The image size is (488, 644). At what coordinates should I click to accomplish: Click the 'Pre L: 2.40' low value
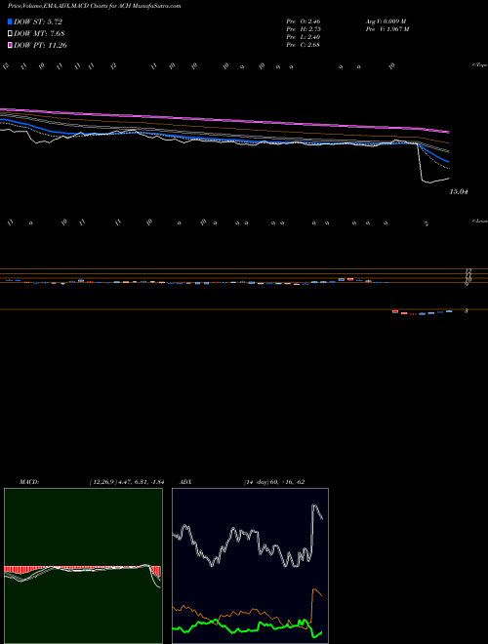304,37
